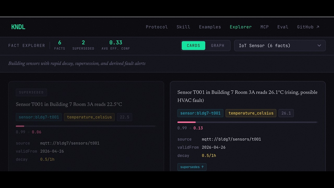The width and height of the screenshot is (334, 188).
Task: Open the MCP nav link
Action: 265,27
